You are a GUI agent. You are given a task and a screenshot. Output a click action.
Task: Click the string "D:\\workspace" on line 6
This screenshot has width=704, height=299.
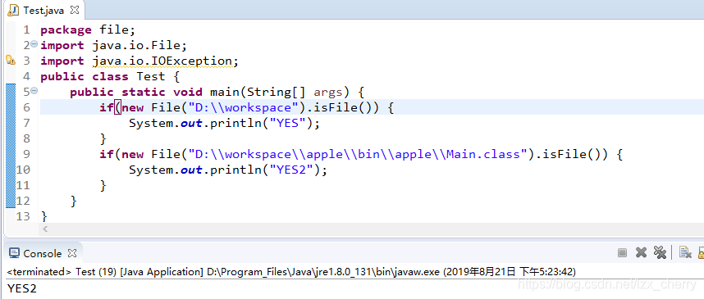[x=244, y=107]
